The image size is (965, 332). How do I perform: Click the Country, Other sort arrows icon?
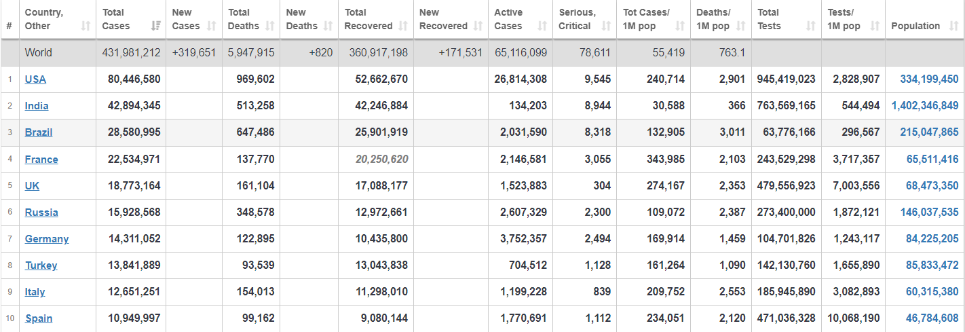coord(86,26)
